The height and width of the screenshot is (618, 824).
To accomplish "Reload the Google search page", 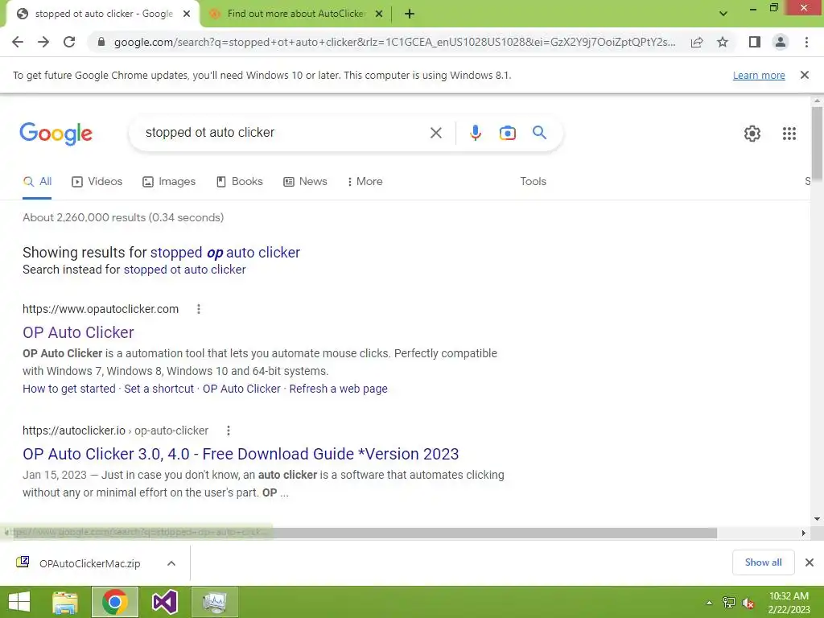I will (69, 42).
